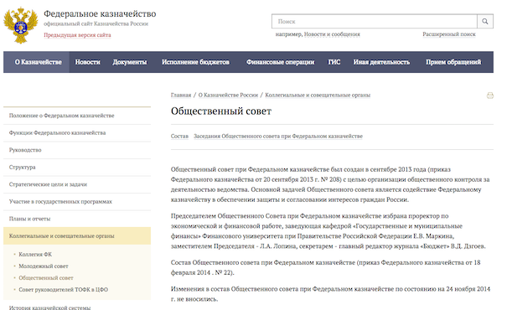Select Планы и отчеты sidebar item
Viewport: 507px width, 310px height.
77,219
